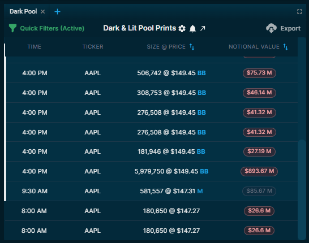This screenshot has width=309, height=243.
Task: Click AAPL ticker in the 9:30 AM row
Action: coord(93,191)
